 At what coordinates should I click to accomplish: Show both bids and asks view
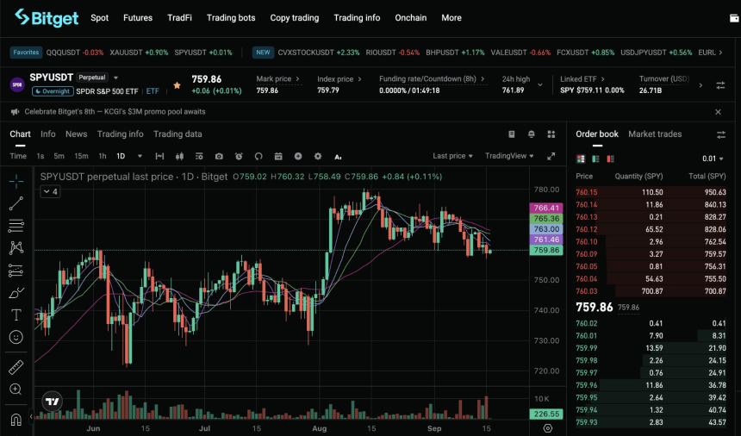(x=581, y=159)
